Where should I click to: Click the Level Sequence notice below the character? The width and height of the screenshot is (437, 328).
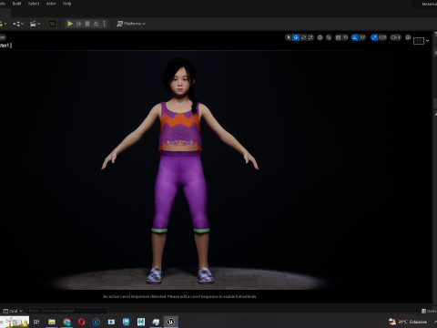coord(179,296)
